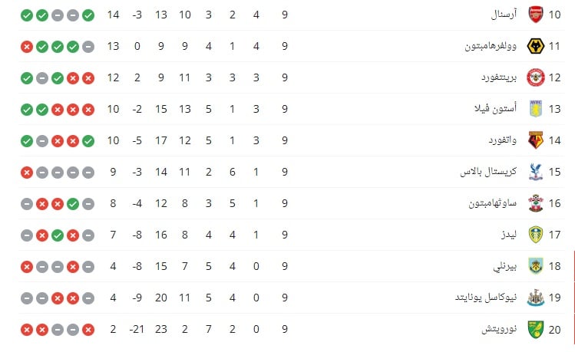
Task: Open the أرسنال team link
Action: tap(504, 15)
